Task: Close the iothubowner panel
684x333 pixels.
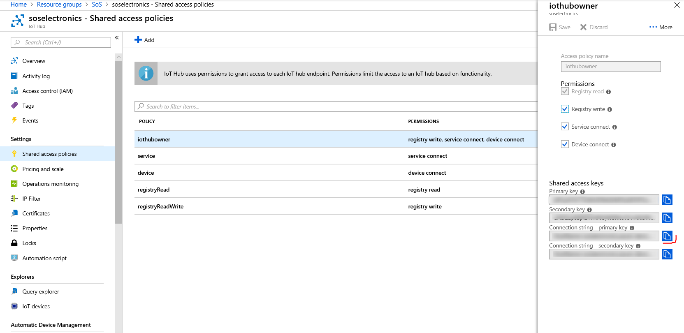Action: pos(677,5)
